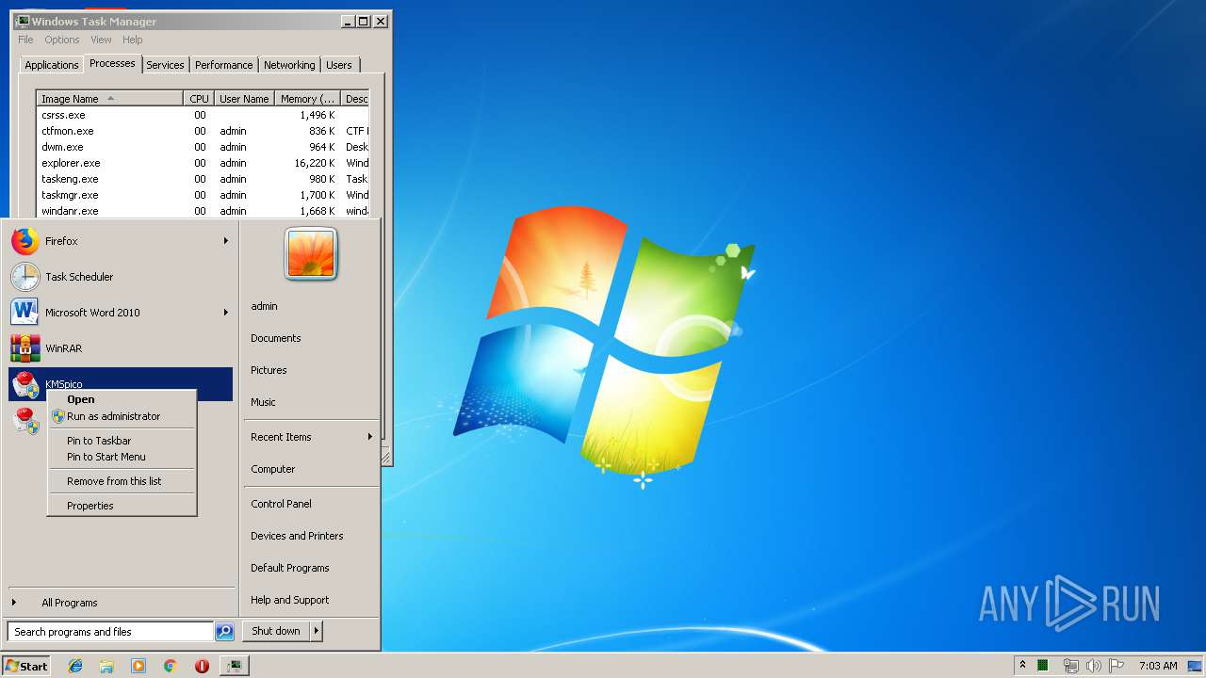Open Chrome from the taskbar
Screen dimensions: 1206x678
click(x=170, y=666)
